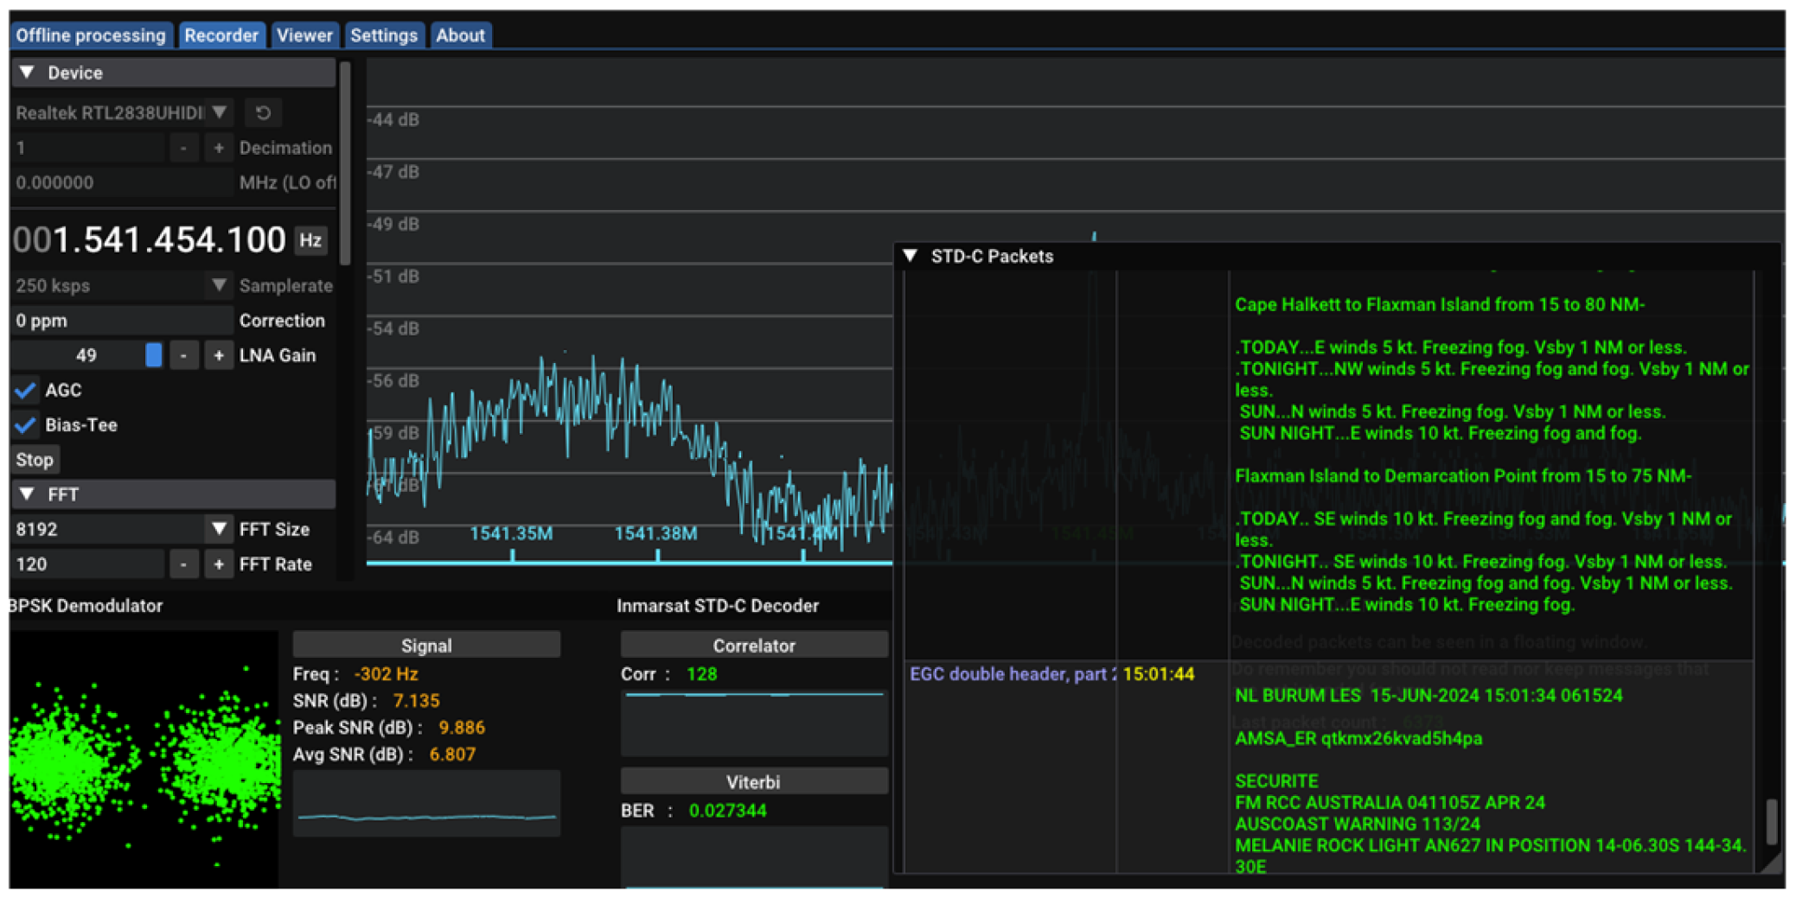Open the Samplerate dropdown
Image resolution: width=1796 pixels, height=898 pixels.
pyautogui.click(x=220, y=285)
